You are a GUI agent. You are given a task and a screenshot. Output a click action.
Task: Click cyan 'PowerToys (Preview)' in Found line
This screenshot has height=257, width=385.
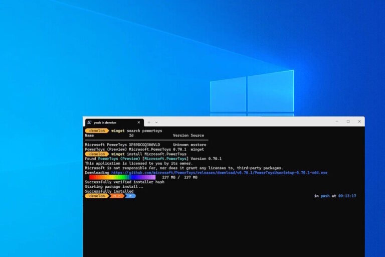(x=119, y=159)
